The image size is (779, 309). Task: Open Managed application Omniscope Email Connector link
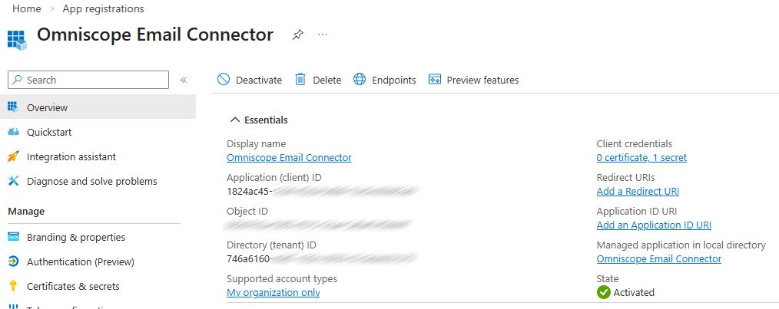click(x=659, y=259)
